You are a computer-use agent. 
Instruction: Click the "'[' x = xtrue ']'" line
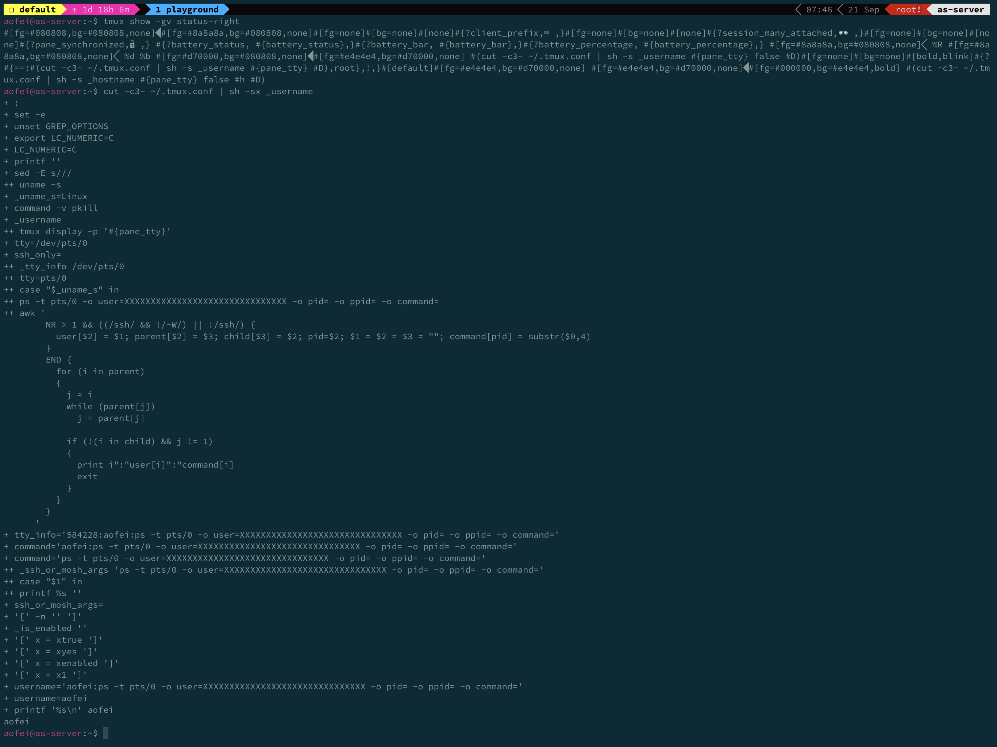click(x=53, y=640)
